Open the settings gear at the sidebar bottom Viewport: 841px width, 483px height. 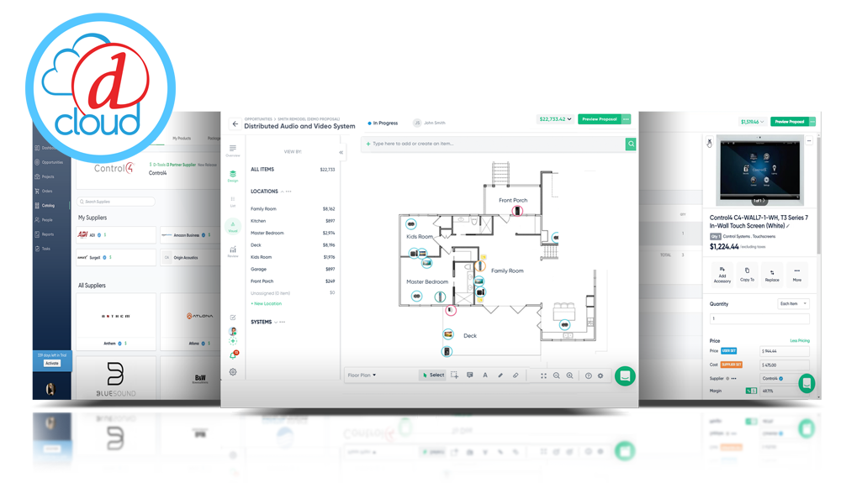233,372
